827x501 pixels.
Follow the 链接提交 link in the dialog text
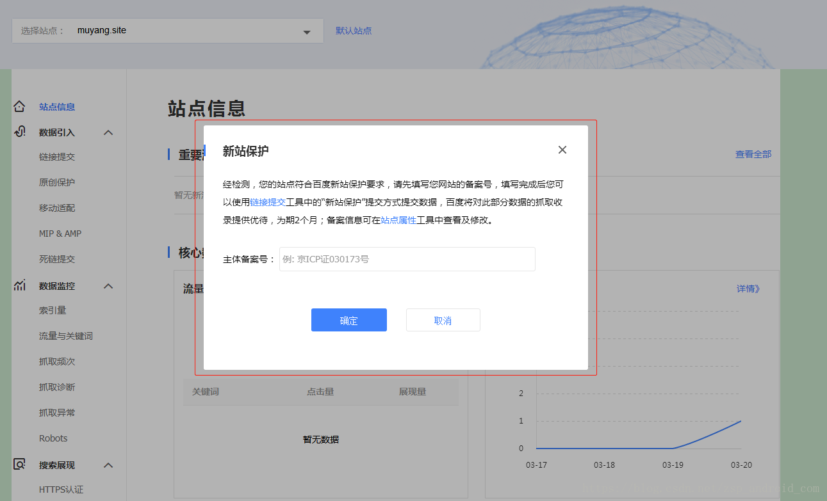point(268,202)
